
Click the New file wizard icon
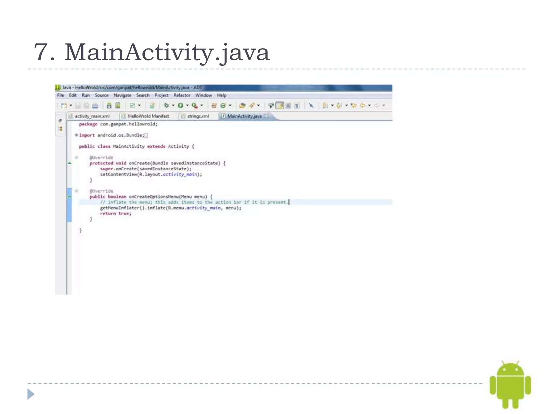64,105
